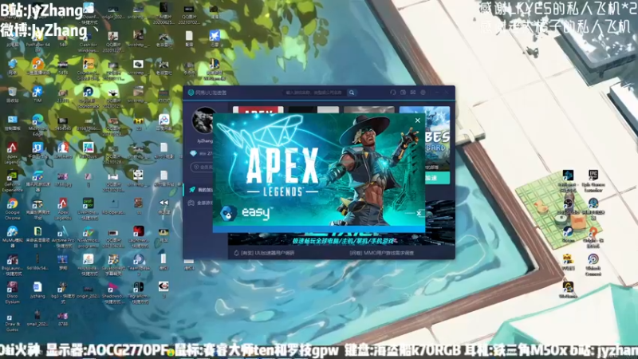Image resolution: width=638 pixels, height=359 pixels.
Task: Launch Fall Guys desktop icon
Action: (x=88, y=149)
